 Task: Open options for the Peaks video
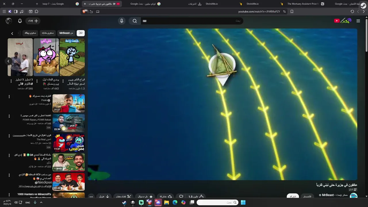coord(9,97)
